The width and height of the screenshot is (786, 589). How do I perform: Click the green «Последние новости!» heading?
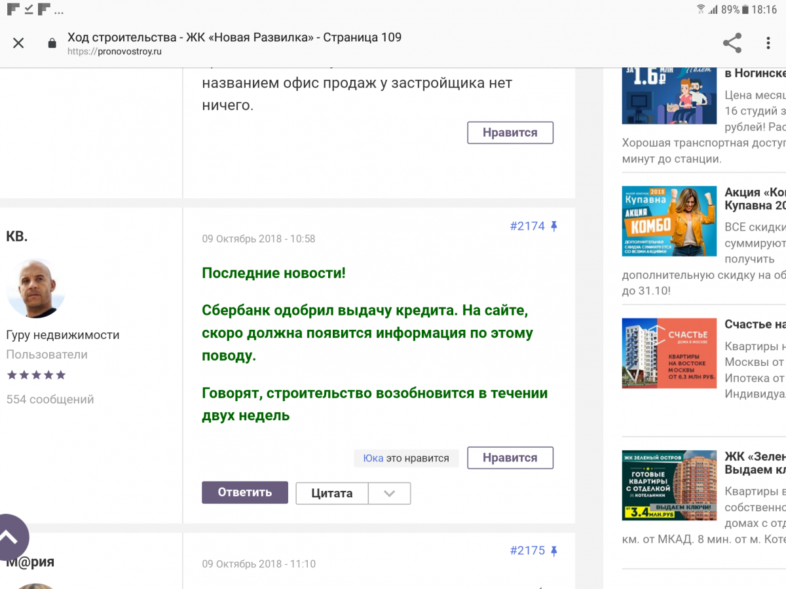274,274
